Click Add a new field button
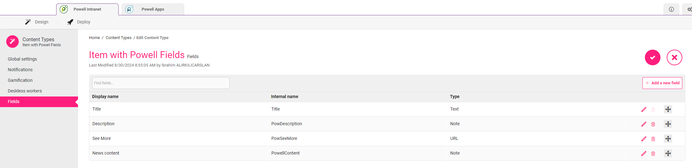The image size is (692, 168). click(x=662, y=83)
